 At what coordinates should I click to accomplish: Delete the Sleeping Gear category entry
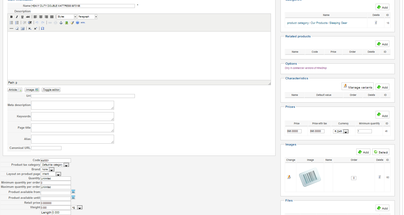click(376, 23)
